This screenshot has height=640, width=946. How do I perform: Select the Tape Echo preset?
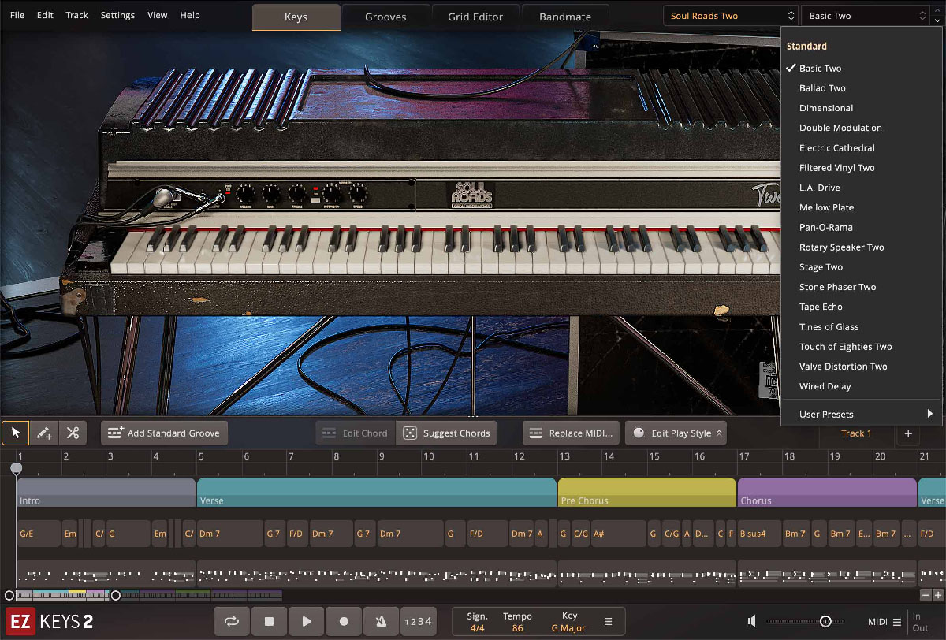[862, 307]
